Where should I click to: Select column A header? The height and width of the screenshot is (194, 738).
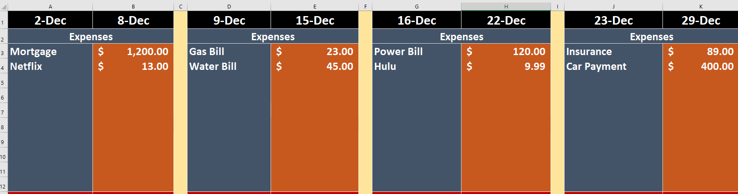point(50,7)
